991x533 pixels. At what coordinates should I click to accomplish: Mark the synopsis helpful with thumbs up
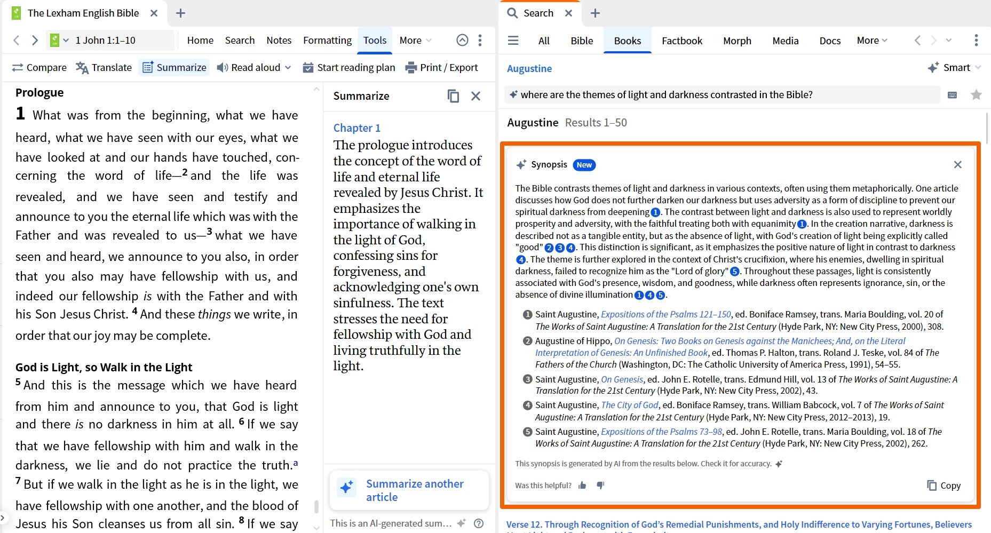point(582,486)
